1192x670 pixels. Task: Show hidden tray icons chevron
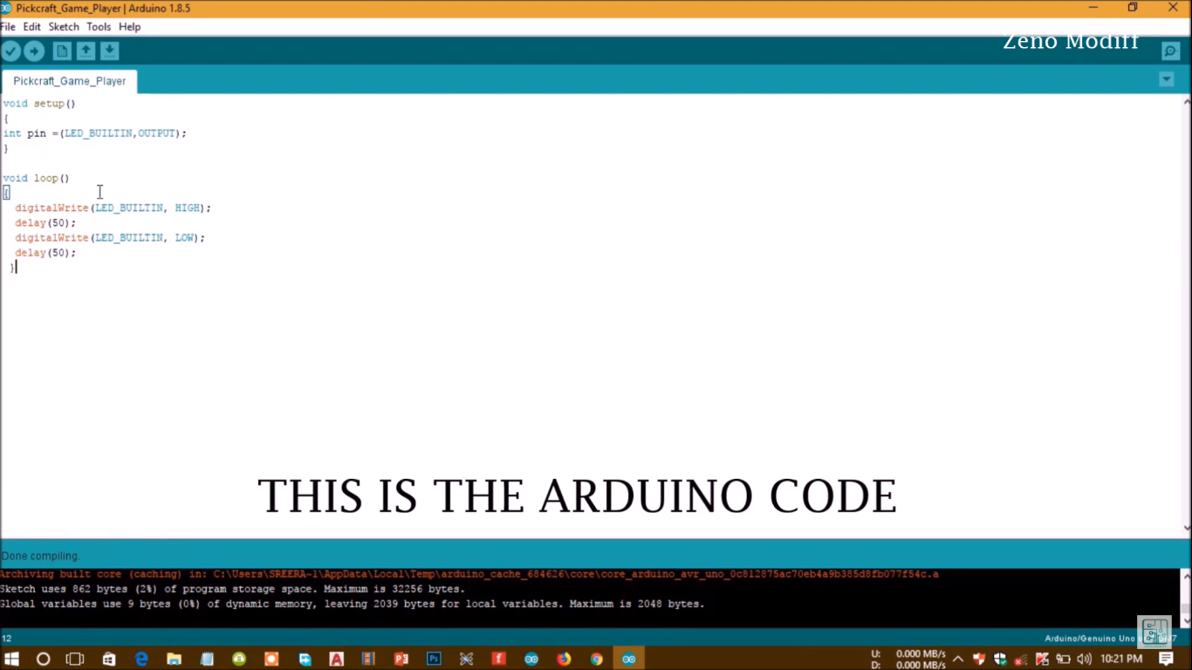pyautogui.click(x=957, y=659)
